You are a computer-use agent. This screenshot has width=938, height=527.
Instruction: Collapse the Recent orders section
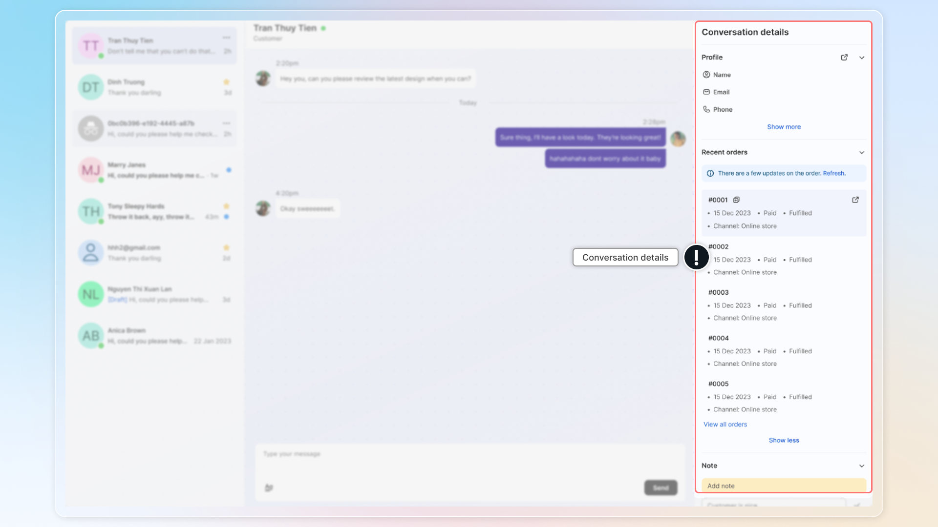pyautogui.click(x=862, y=152)
